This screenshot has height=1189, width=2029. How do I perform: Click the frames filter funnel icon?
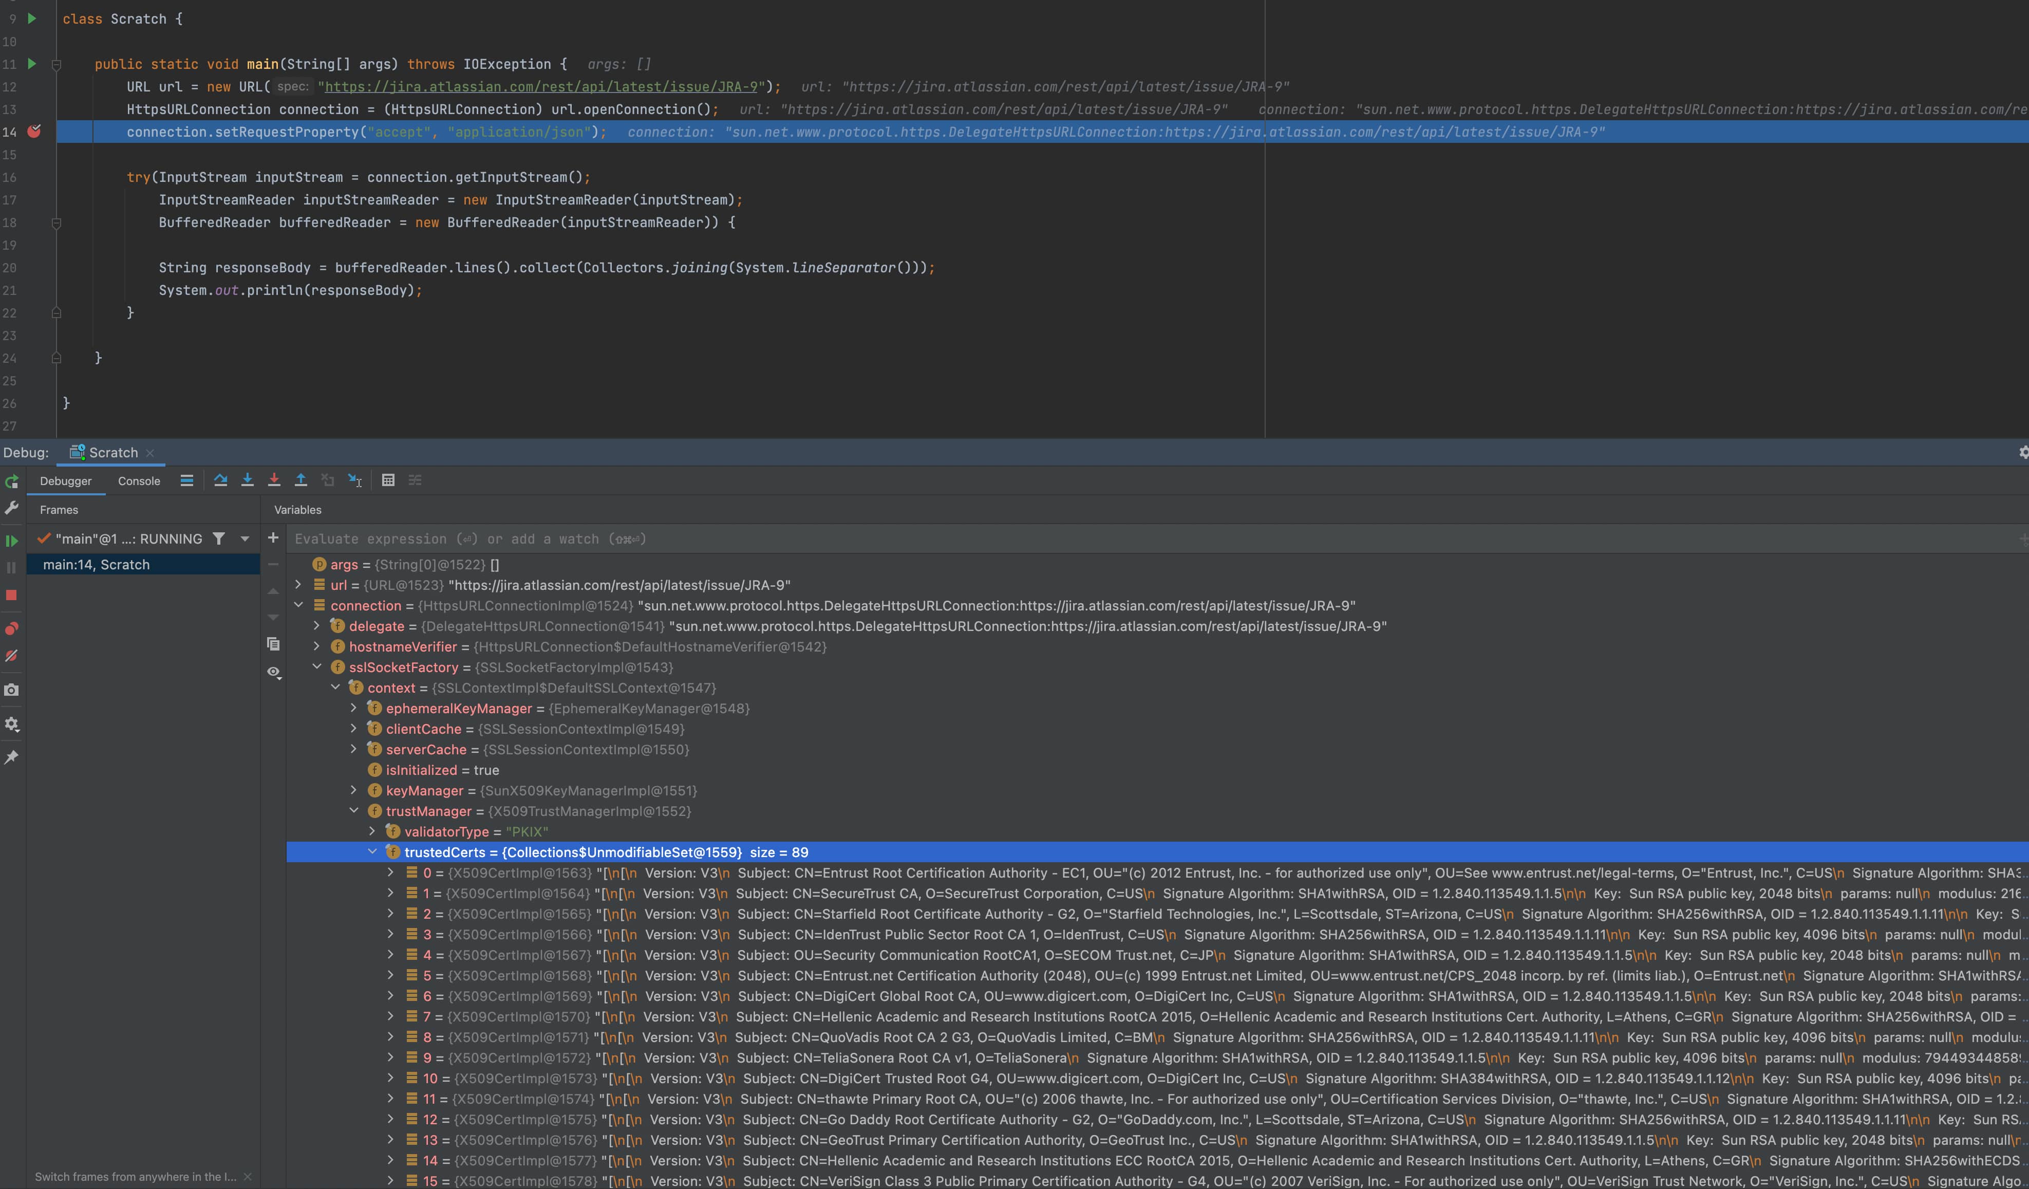[218, 538]
